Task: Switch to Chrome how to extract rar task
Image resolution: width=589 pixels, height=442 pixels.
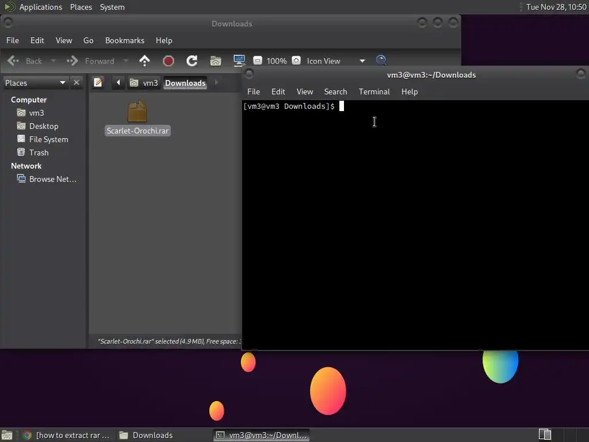Action: [66, 435]
